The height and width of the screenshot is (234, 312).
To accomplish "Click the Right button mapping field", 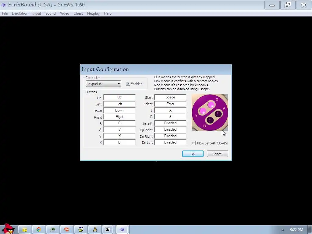I will point(119,117).
